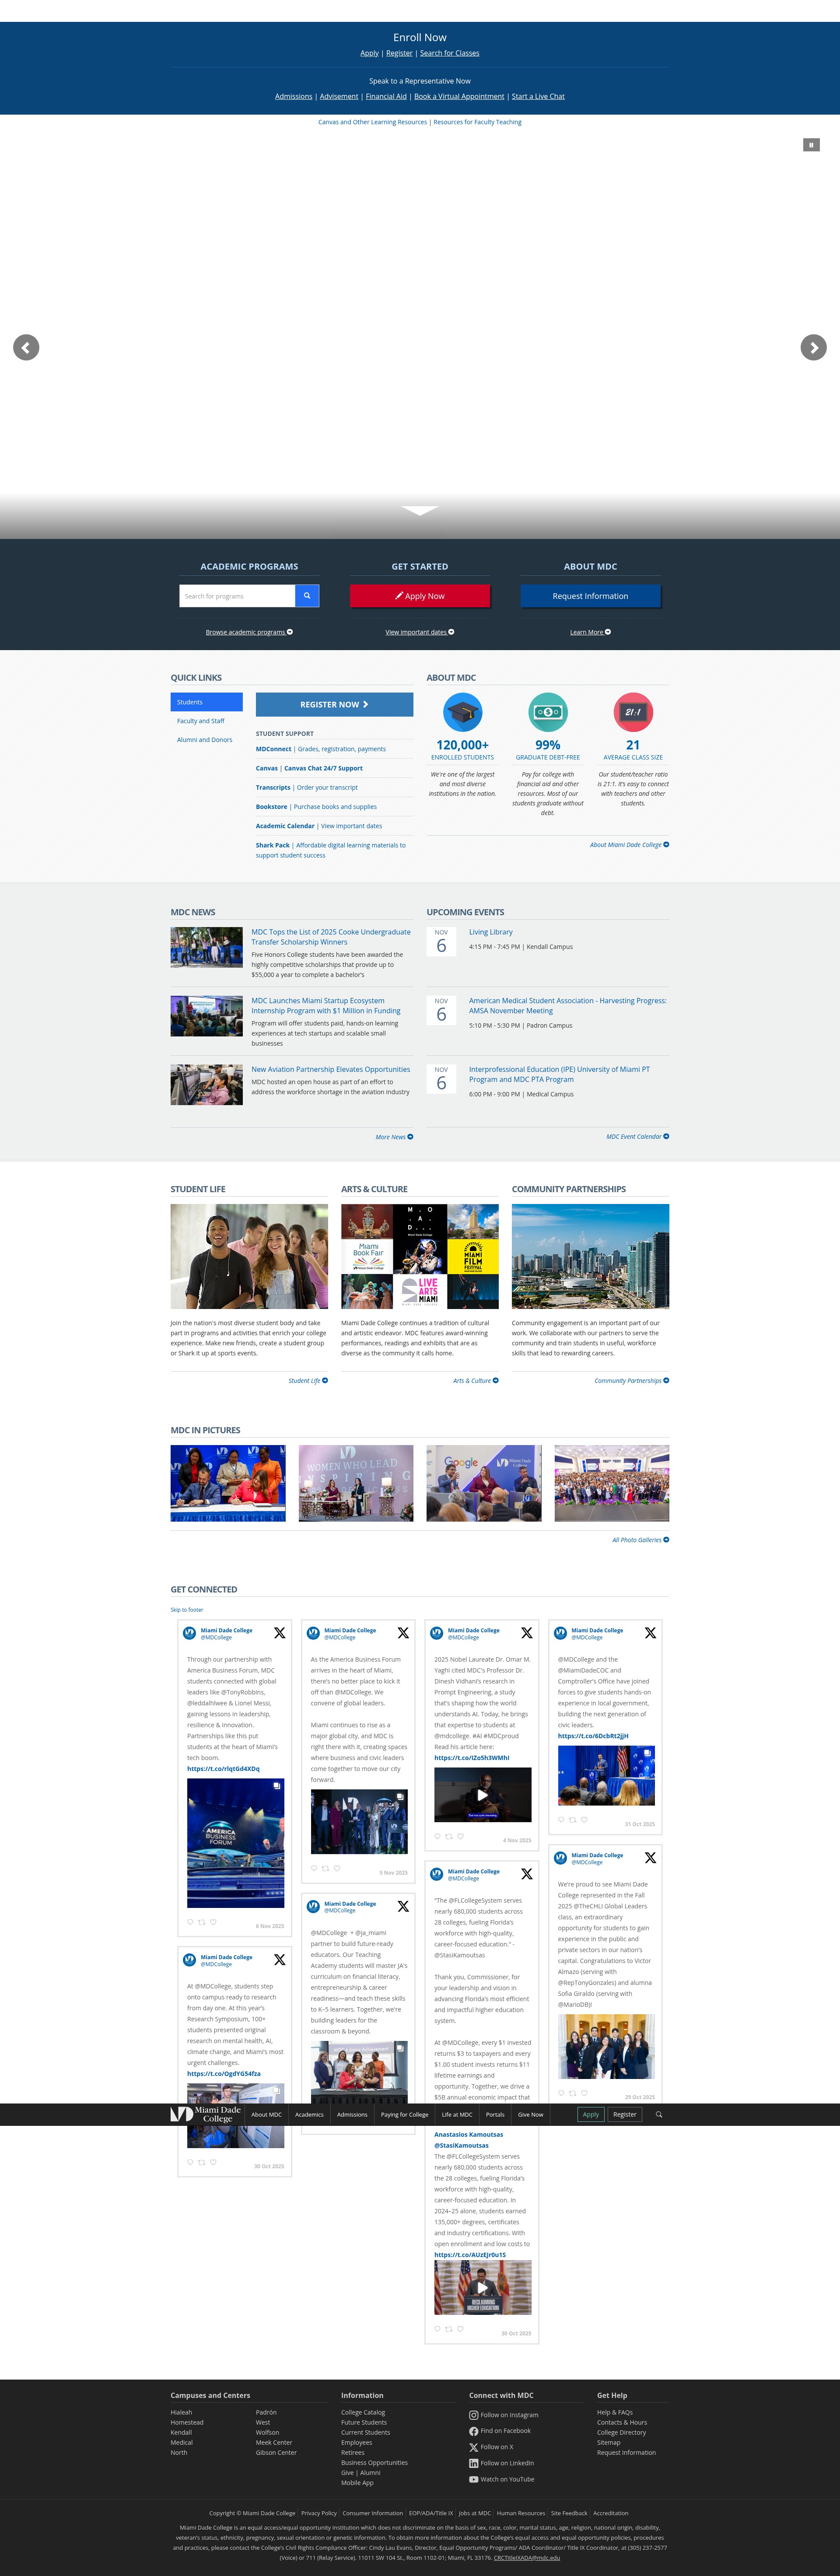This screenshot has width=840, height=2576.
Task: Open the Women Who Lead gallery photo
Action: [356, 1483]
